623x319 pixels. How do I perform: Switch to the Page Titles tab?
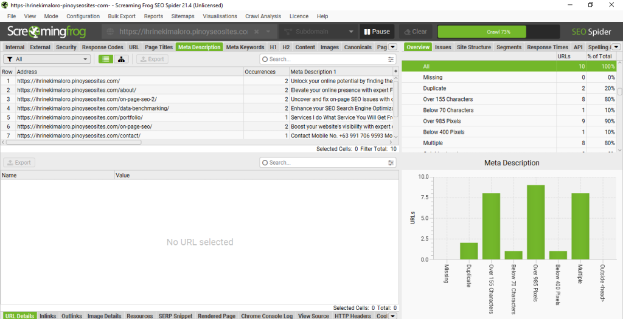click(159, 47)
